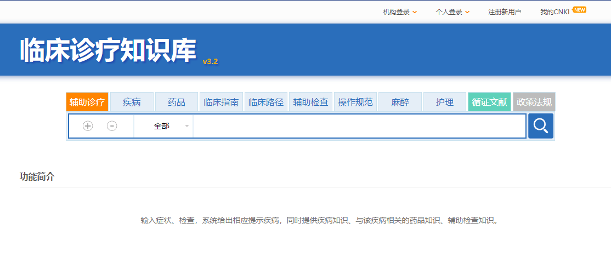Screen dimensions: 611x269
Task: Select the 操作规范 tab
Action: point(355,102)
